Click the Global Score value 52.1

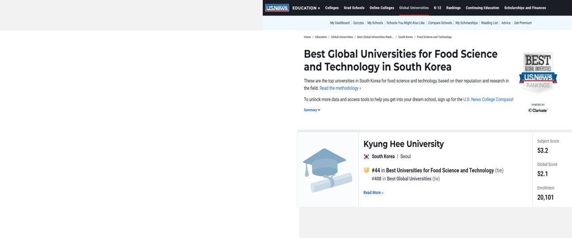(x=543, y=174)
